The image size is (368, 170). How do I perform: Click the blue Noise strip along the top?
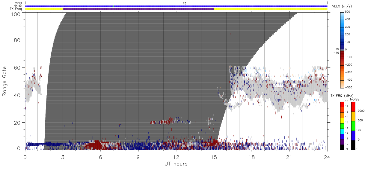[x=176, y=6]
